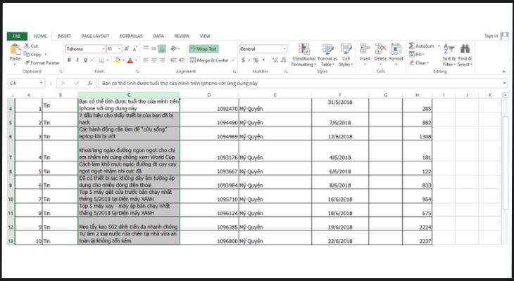Toggle Wrap Text for the selected cell
This screenshot has height=281, width=514.
203,49
